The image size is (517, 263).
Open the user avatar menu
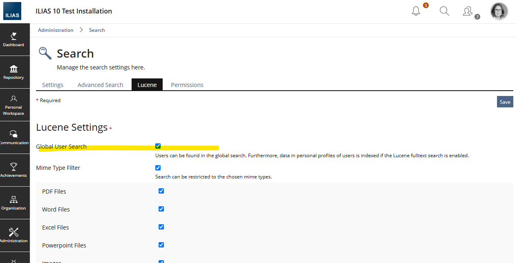pyautogui.click(x=499, y=11)
